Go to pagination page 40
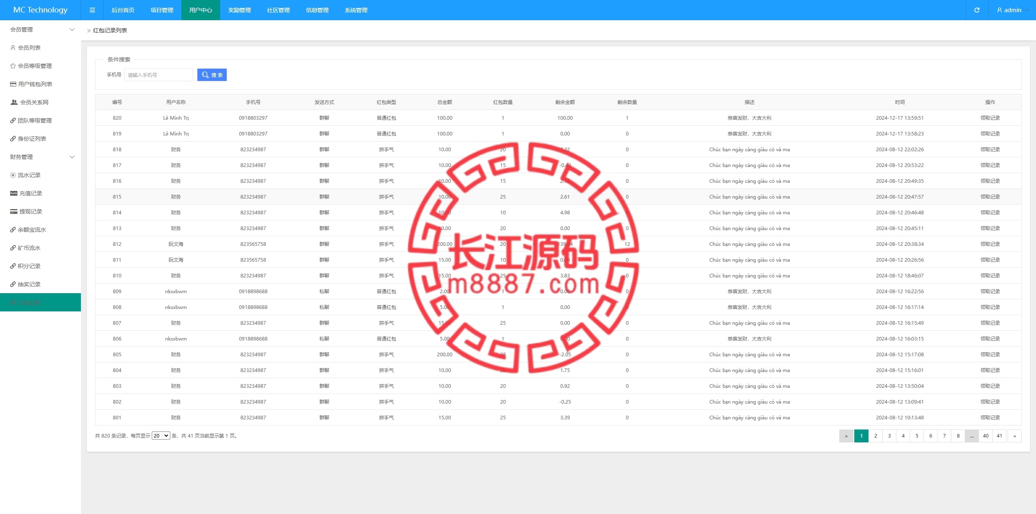1036x514 pixels. coord(985,436)
